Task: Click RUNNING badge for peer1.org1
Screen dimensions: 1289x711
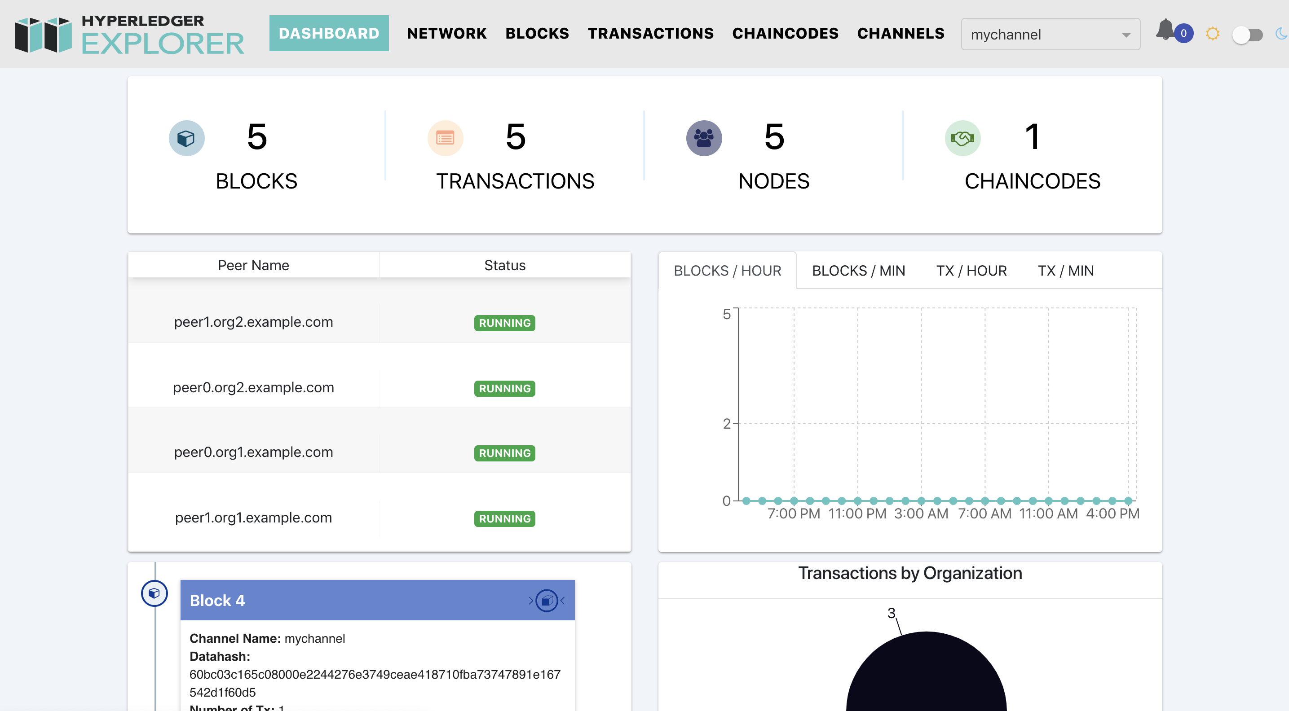Action: 504,518
